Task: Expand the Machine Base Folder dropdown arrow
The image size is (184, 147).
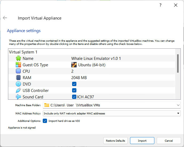Action: coord(178,105)
